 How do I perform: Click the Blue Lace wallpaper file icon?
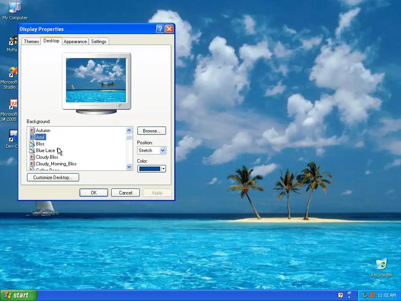click(x=32, y=150)
